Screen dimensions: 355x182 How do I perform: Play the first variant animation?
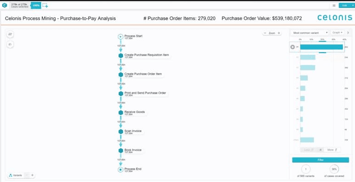coord(293,47)
